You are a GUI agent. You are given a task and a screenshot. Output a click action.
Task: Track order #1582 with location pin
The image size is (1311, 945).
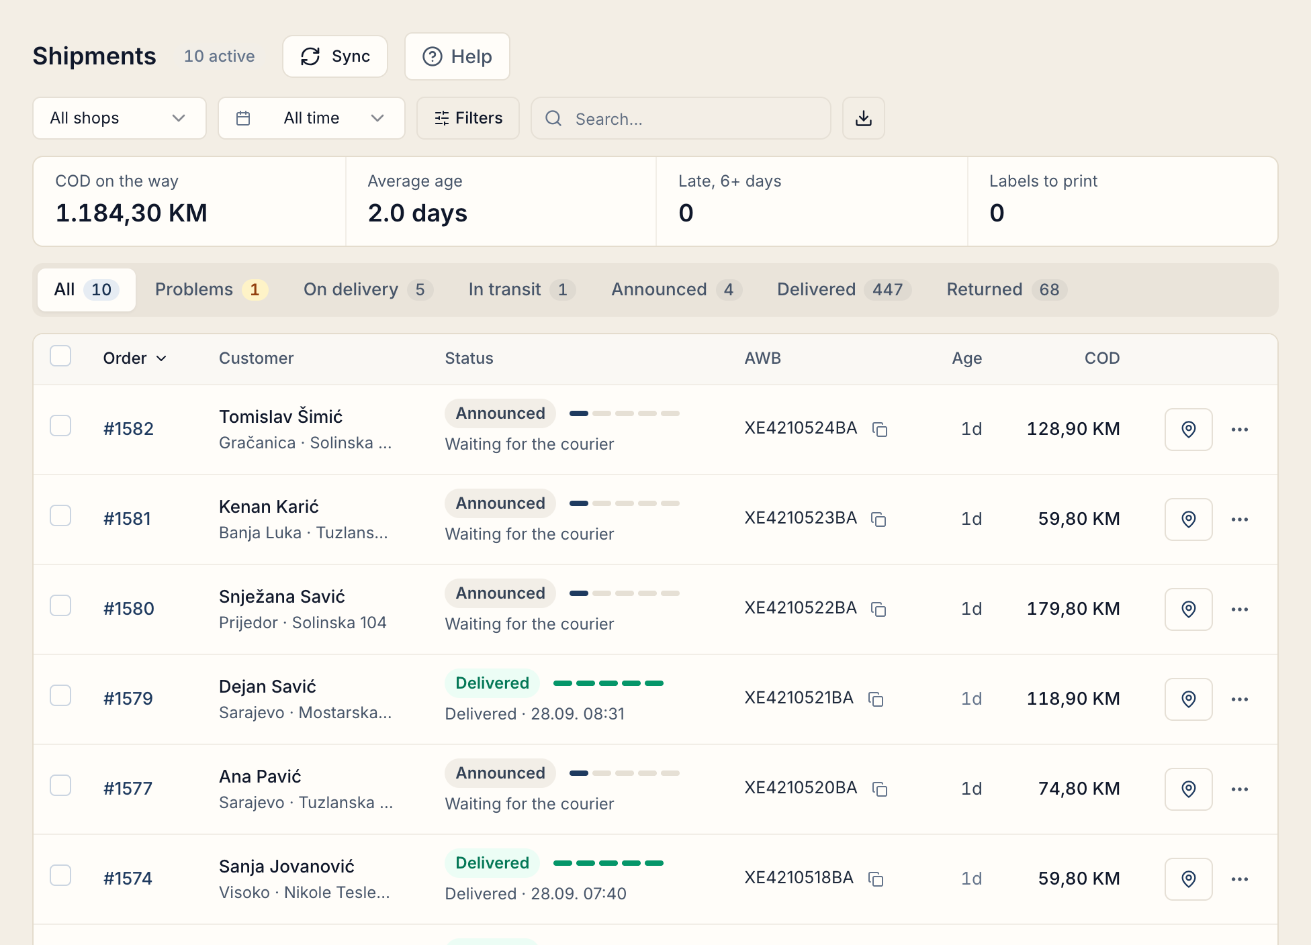click(x=1188, y=430)
